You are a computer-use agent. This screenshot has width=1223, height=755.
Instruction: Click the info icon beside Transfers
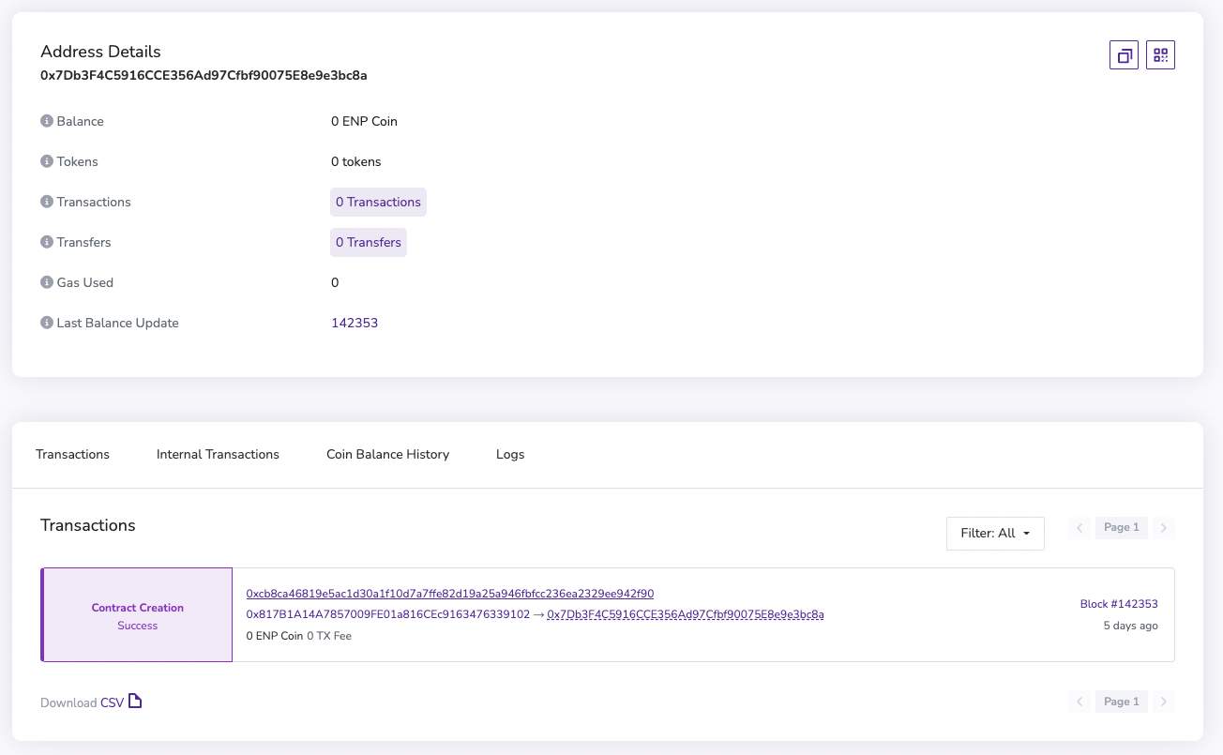[45, 241]
